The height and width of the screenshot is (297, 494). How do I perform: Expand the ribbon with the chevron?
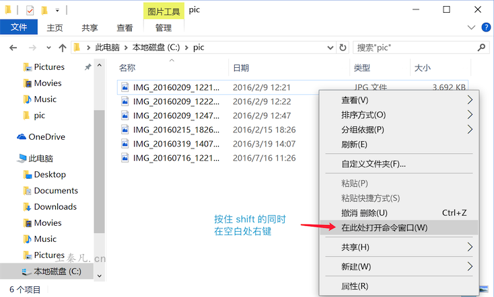[x=471, y=28]
